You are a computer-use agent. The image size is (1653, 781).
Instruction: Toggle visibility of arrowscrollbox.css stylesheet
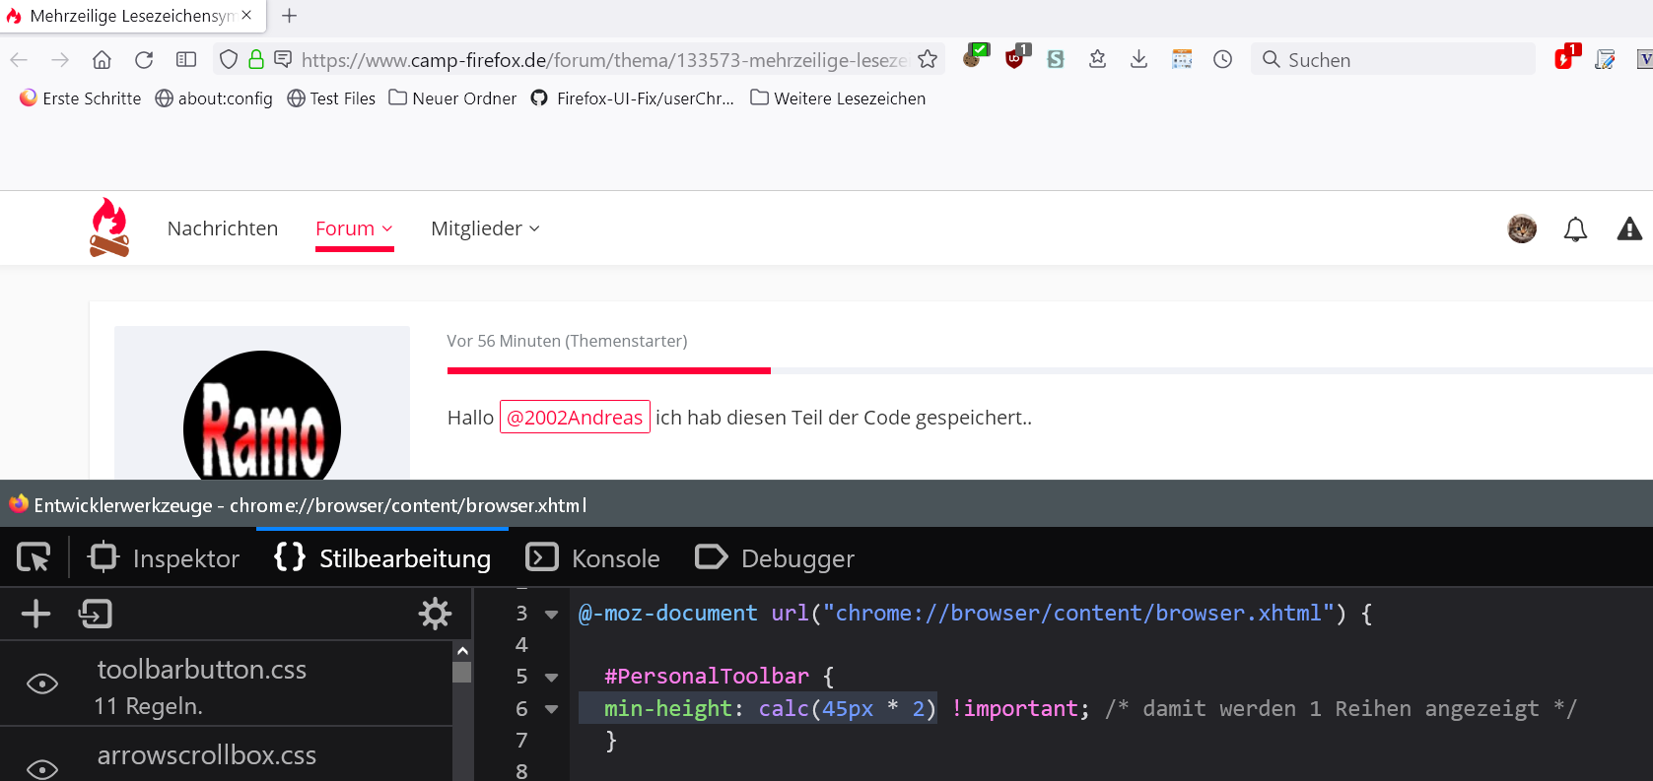[x=42, y=768]
